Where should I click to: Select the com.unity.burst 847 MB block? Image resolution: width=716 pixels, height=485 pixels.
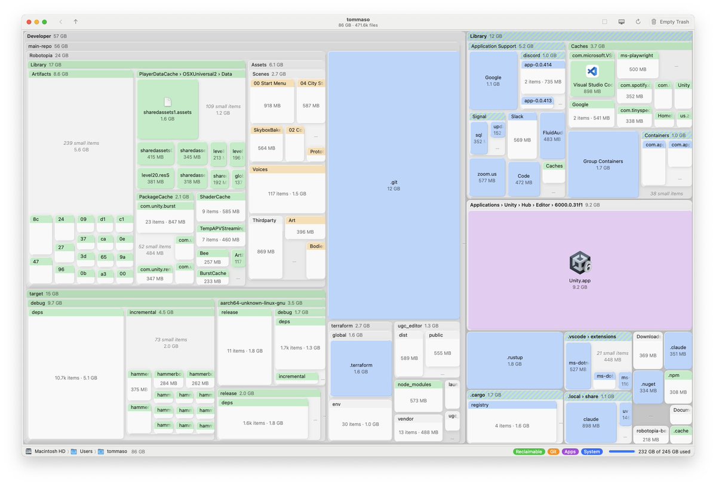pyautogui.click(x=165, y=218)
